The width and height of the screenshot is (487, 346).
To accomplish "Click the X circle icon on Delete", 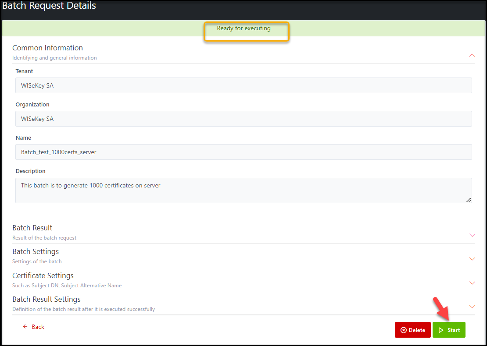I will point(403,330).
